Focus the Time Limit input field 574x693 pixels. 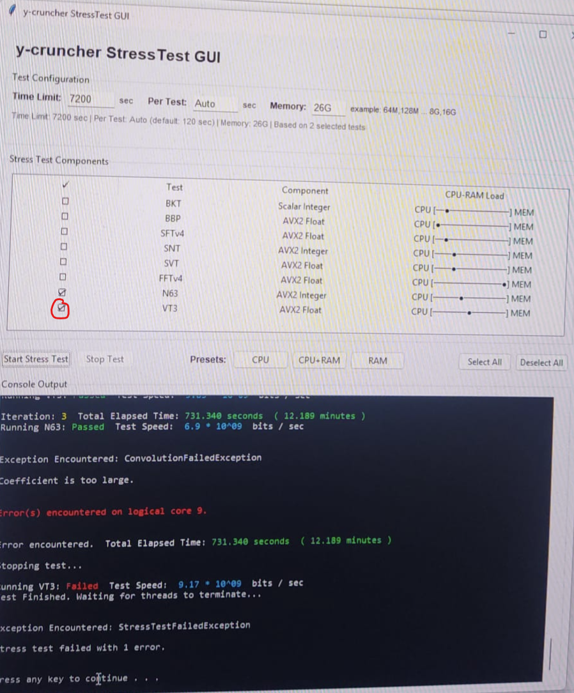pyautogui.click(x=91, y=99)
